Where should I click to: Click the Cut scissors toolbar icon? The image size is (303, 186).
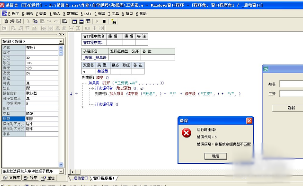[x=28, y=21]
